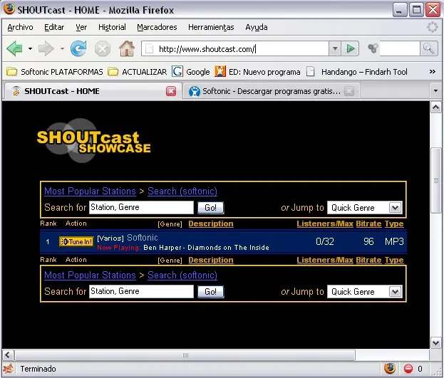Open the top Most Popular Stations link
This screenshot has width=444, height=378.
pos(90,191)
